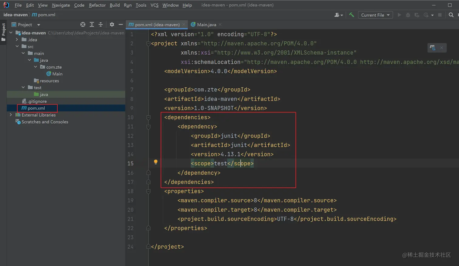Run with coverage icon
The width and height of the screenshot is (459, 266).
pos(417,15)
